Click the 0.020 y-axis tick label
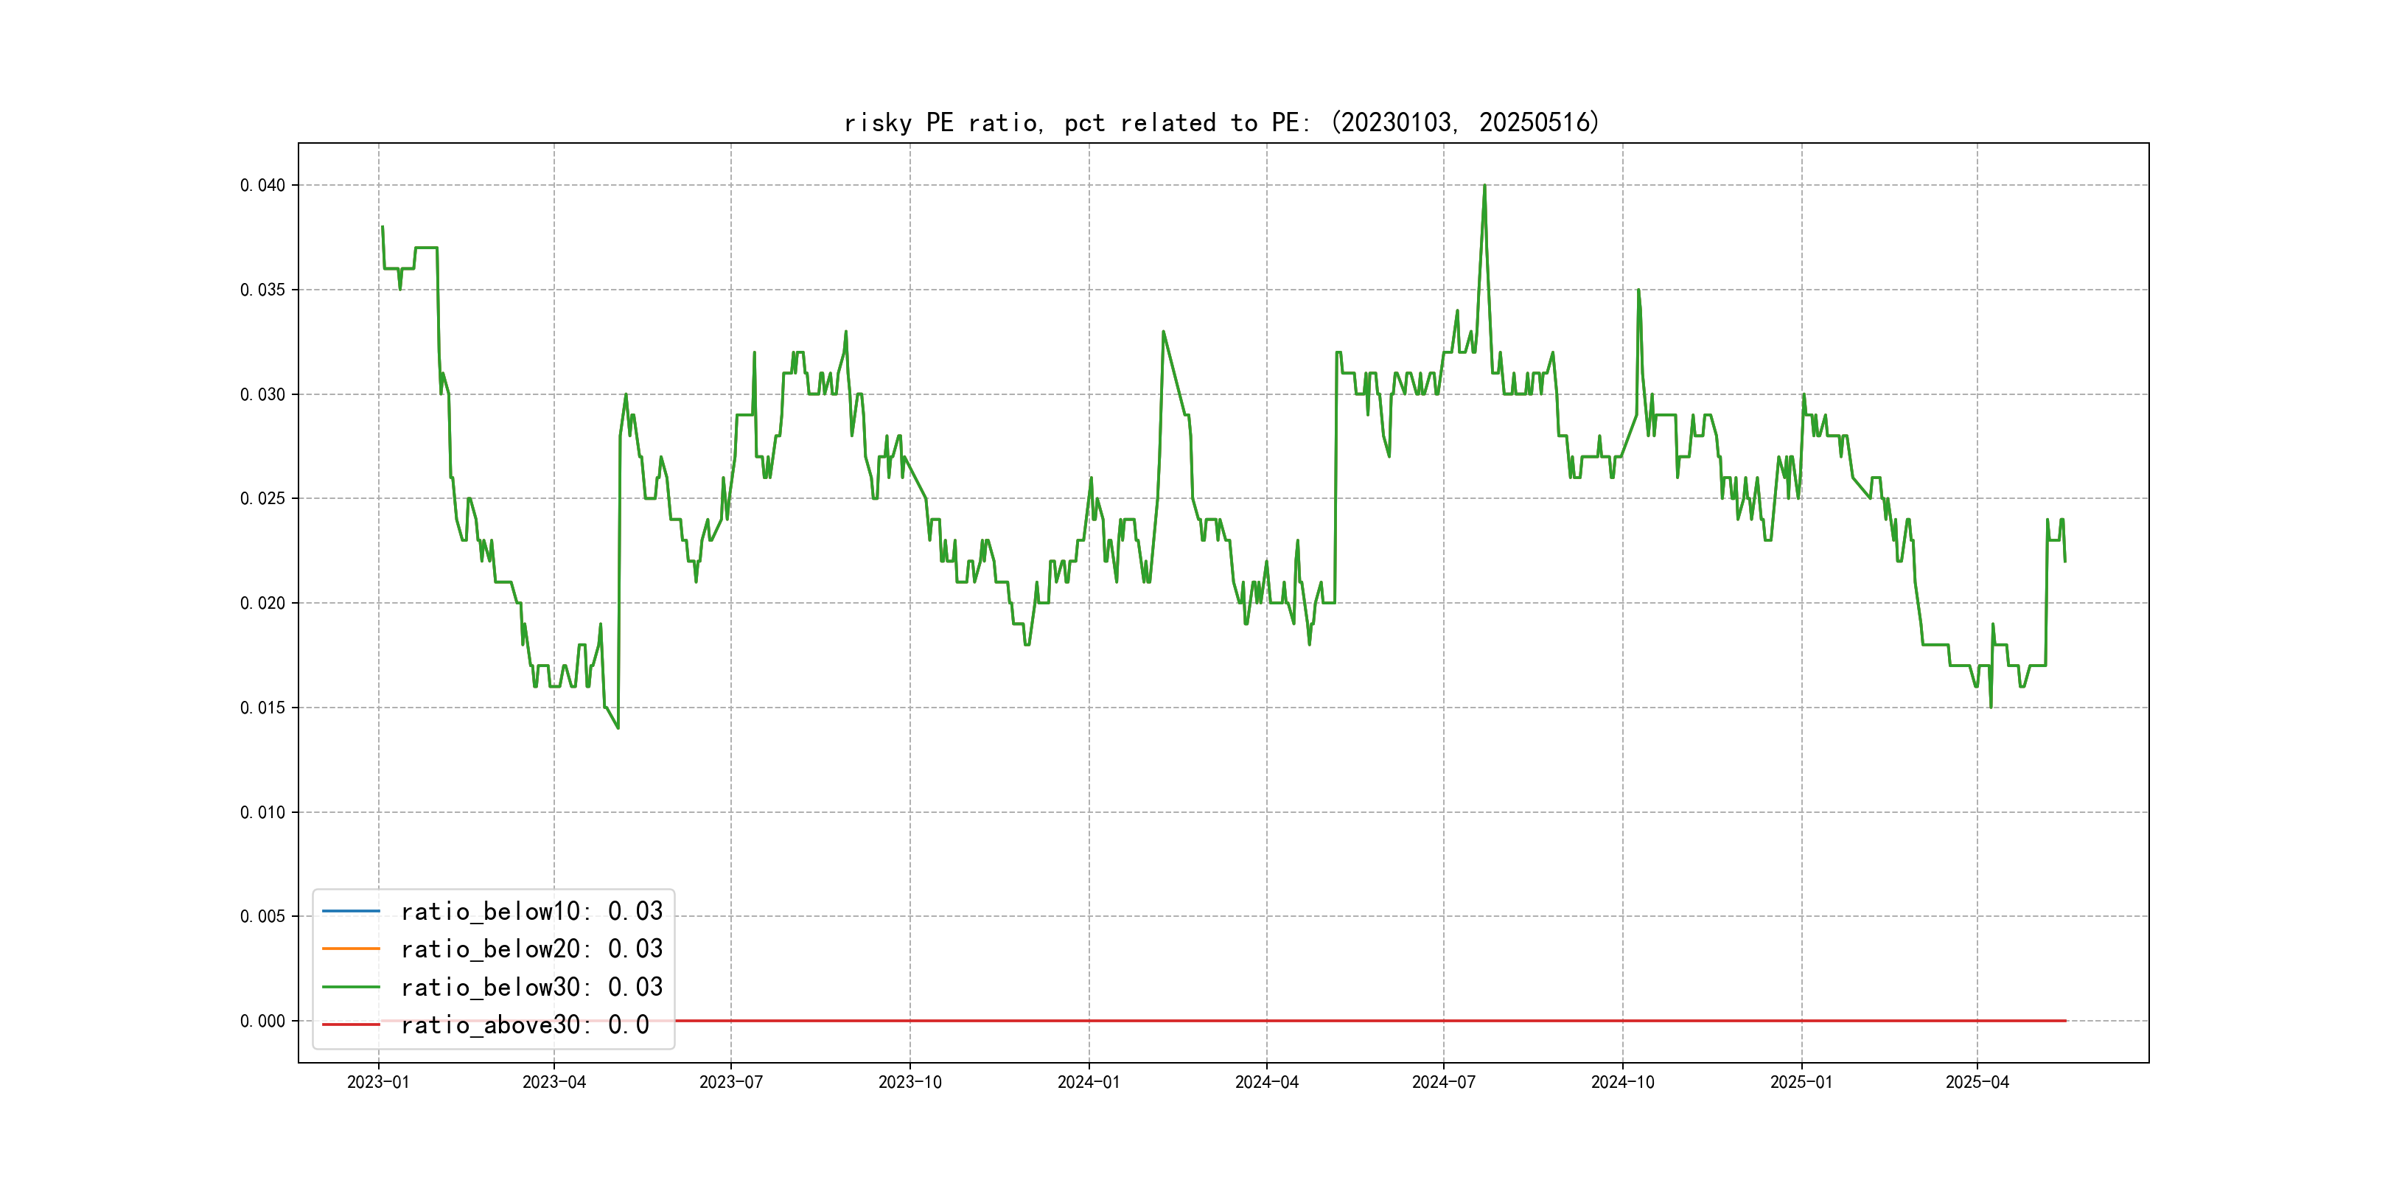The width and height of the screenshot is (2388, 1194). pos(262,604)
